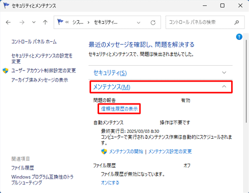The width and height of the screenshot is (249, 193).
Task: Click the shield icon beside メンテナンスの開始
Action: 104,151
